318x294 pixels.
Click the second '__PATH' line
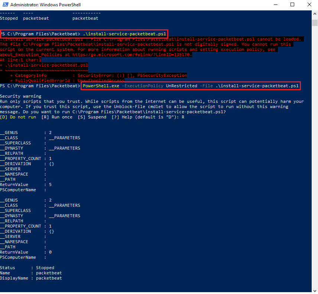tap(23, 247)
